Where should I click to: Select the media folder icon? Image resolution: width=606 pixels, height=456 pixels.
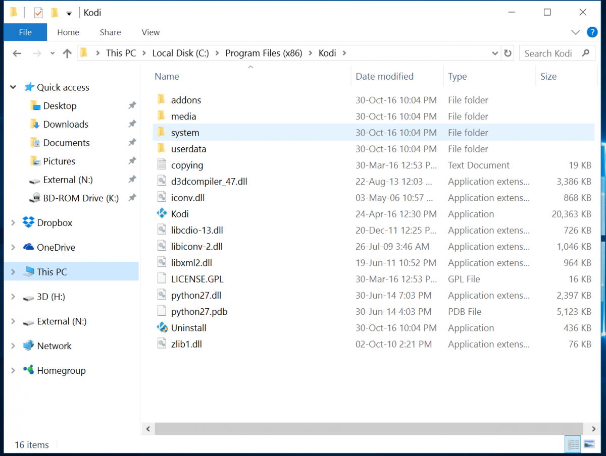coord(162,116)
